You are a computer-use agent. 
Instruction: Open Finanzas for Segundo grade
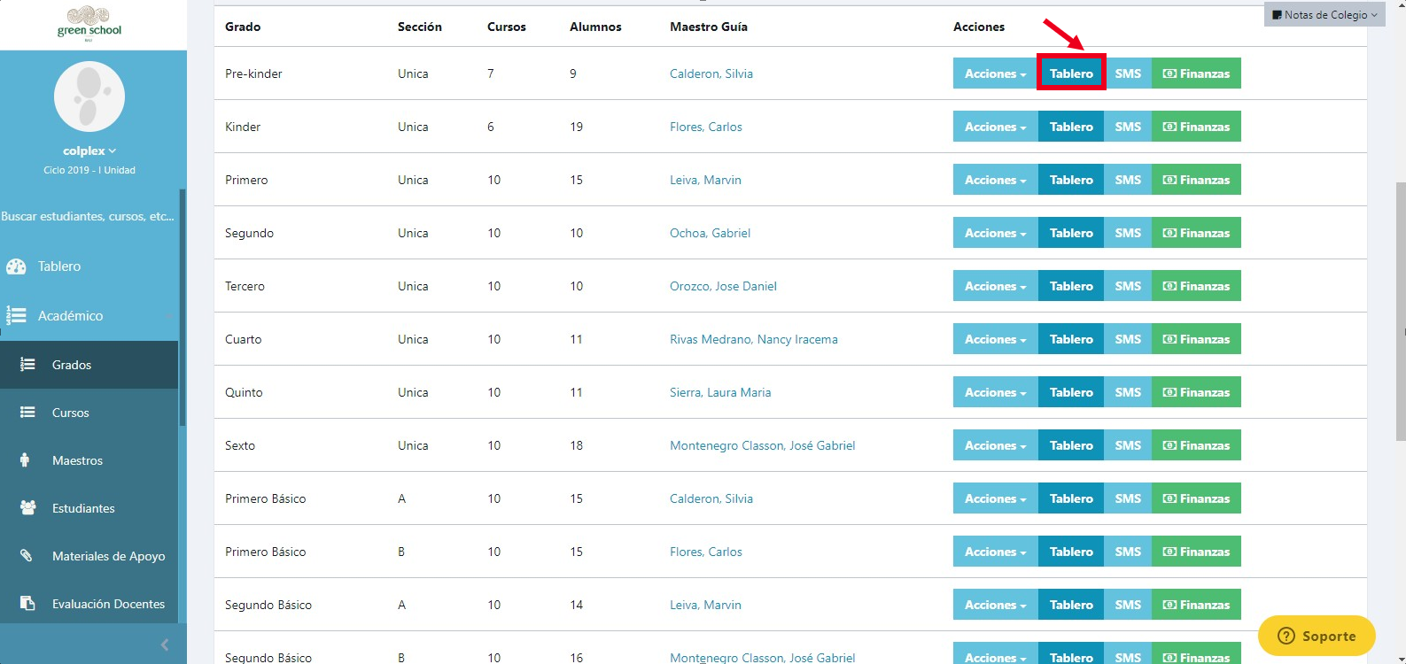[1196, 233]
